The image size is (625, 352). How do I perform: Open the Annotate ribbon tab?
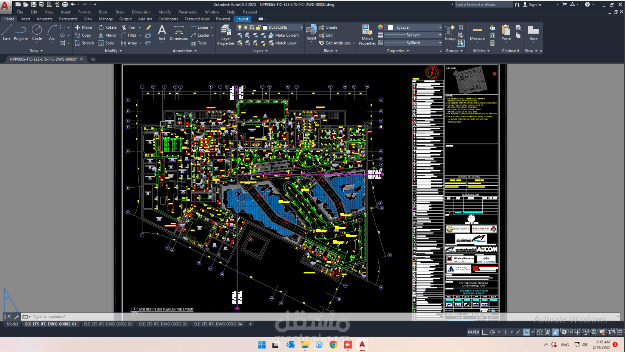(x=44, y=19)
